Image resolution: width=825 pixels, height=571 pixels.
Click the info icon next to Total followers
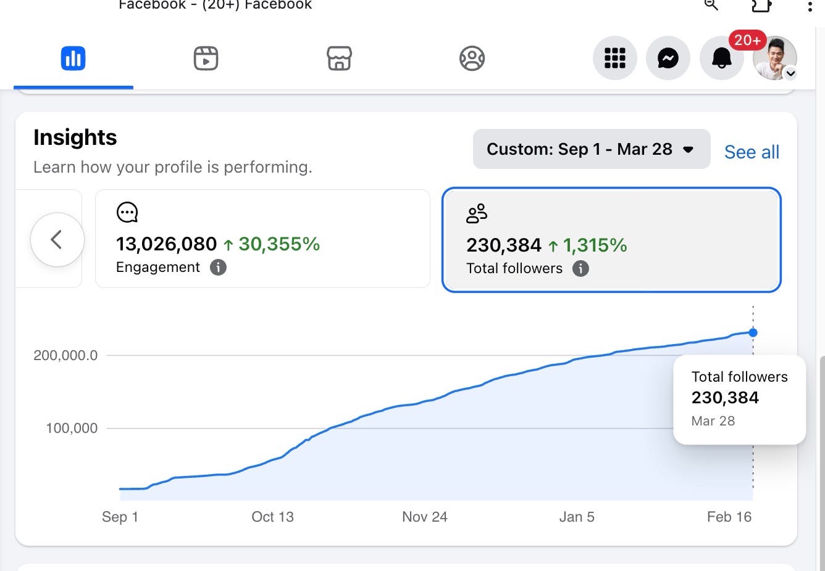pyautogui.click(x=580, y=268)
